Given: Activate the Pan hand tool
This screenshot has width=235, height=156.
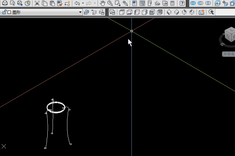Looking at the screenshot, I should [103, 3].
